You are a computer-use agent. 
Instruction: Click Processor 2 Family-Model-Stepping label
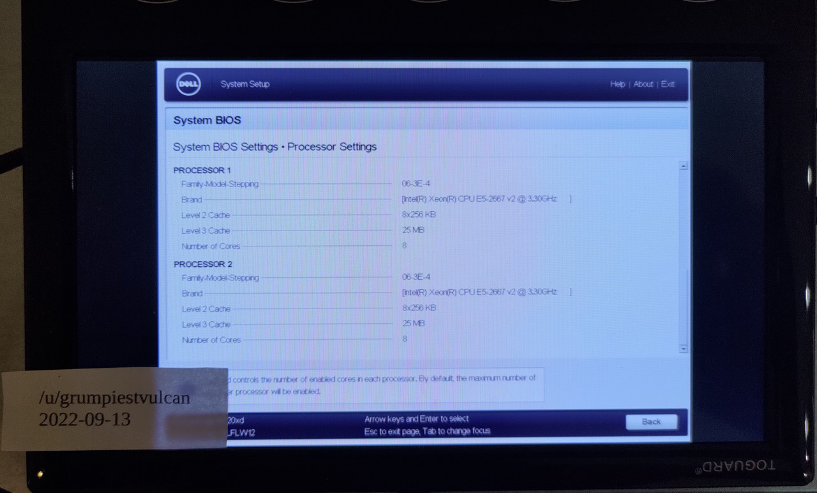[220, 278]
